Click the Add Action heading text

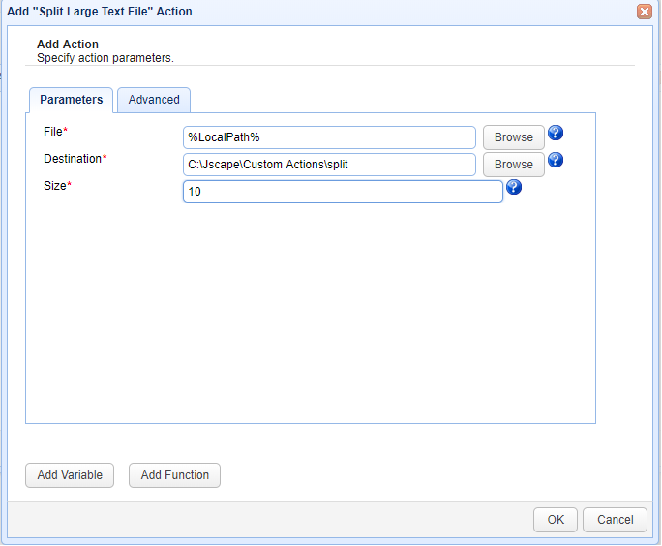coord(68,45)
